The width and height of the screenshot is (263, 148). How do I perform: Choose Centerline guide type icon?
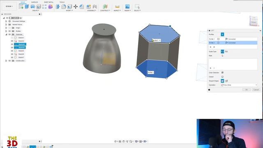[226, 51]
